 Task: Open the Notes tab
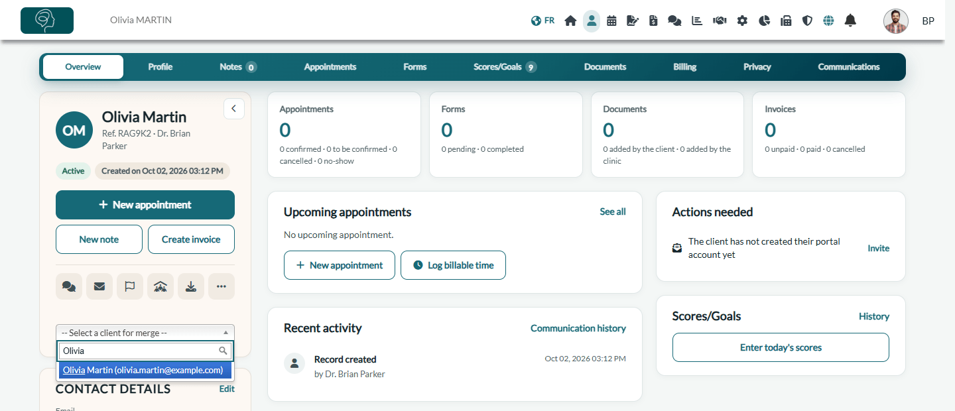[x=238, y=67]
